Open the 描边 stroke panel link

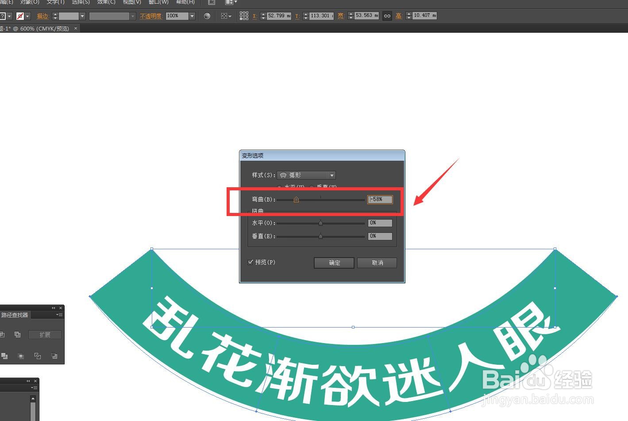pos(42,16)
